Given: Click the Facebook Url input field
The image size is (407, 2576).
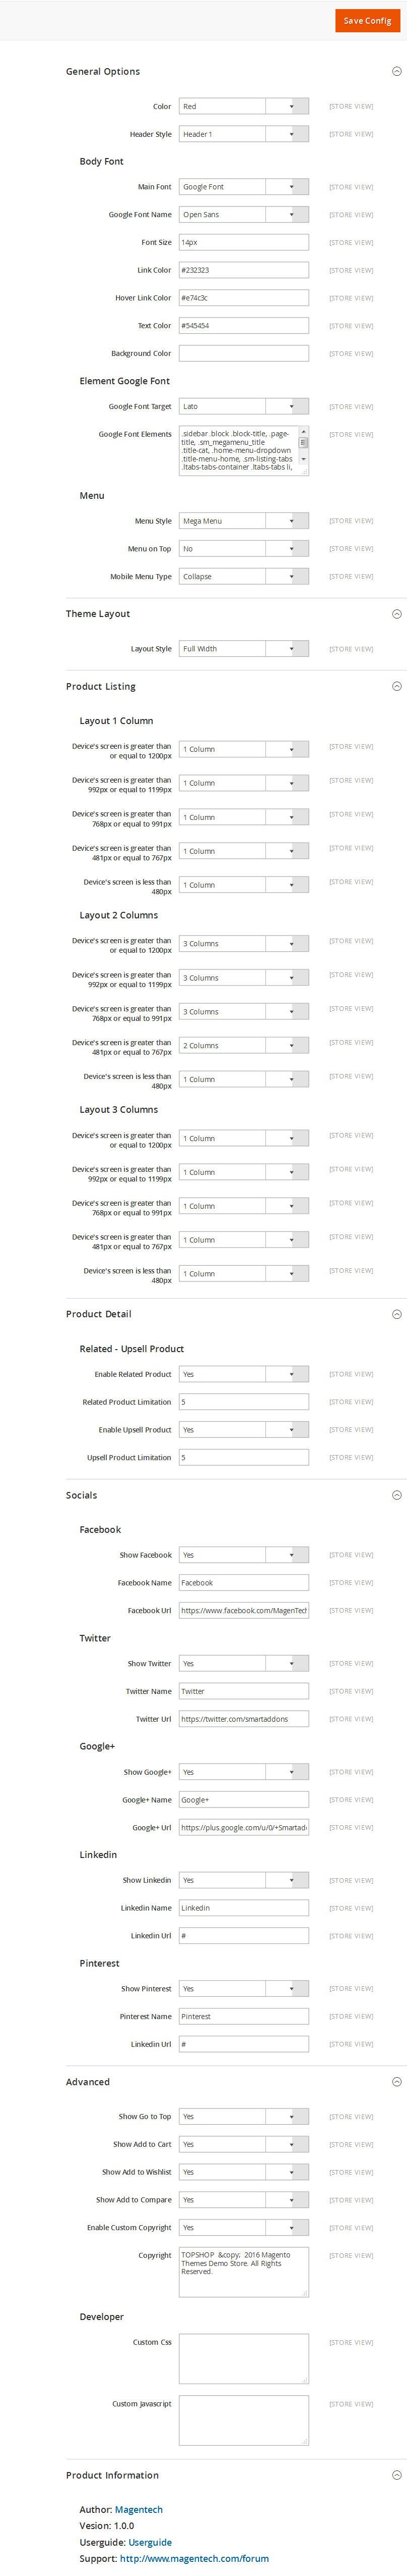Looking at the screenshot, I should point(243,1611).
